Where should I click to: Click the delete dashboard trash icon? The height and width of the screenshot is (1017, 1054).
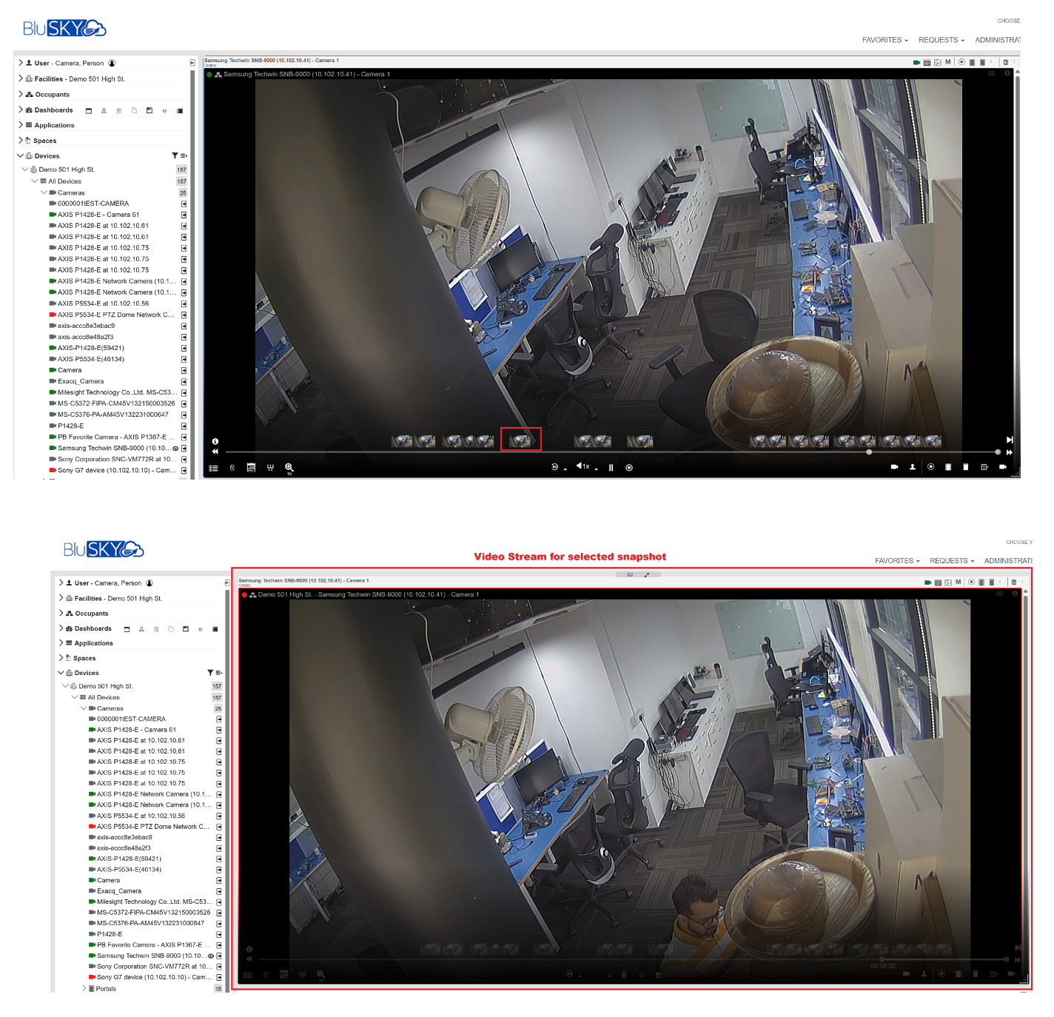click(119, 110)
